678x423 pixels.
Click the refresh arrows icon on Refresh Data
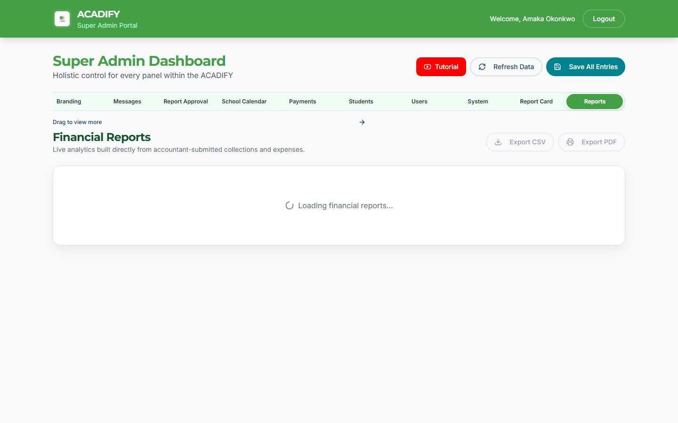(482, 67)
